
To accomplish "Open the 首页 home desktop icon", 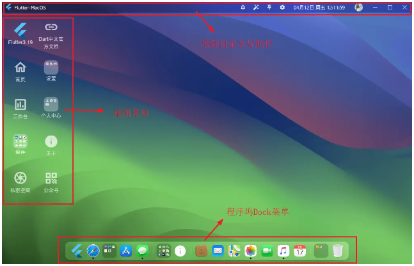I will (20, 67).
